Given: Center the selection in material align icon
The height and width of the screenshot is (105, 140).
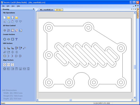Looking at the screenshot, I should pyautogui.click(x=4, y=65).
